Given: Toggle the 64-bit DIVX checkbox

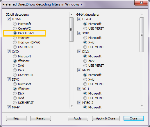Looking at the screenshot, I should click(79, 52).
